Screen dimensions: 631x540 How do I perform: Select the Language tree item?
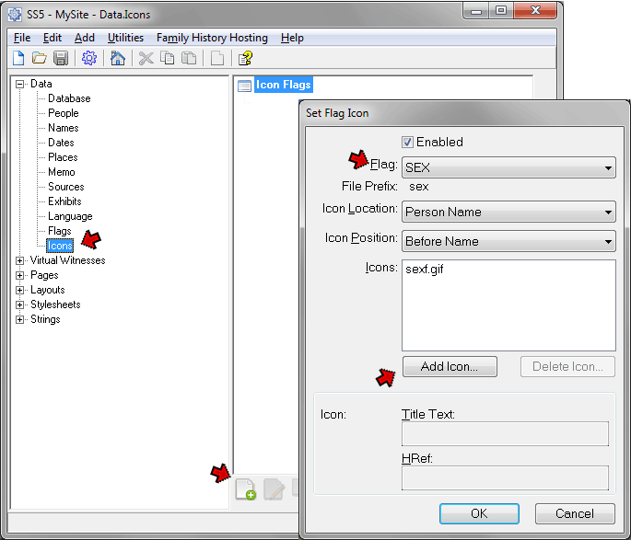(x=70, y=216)
